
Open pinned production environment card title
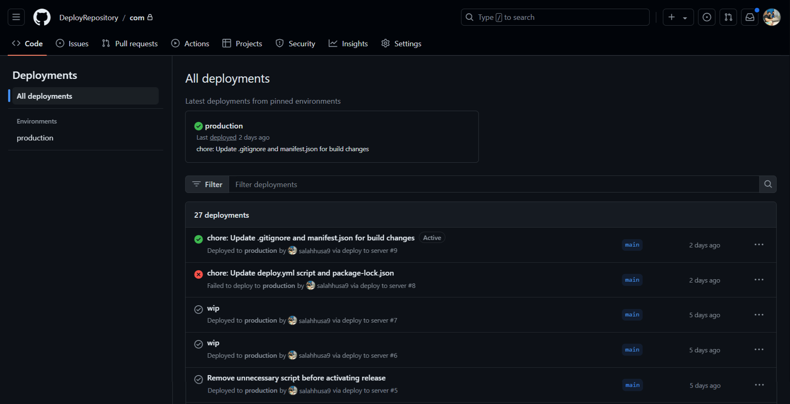pos(224,126)
